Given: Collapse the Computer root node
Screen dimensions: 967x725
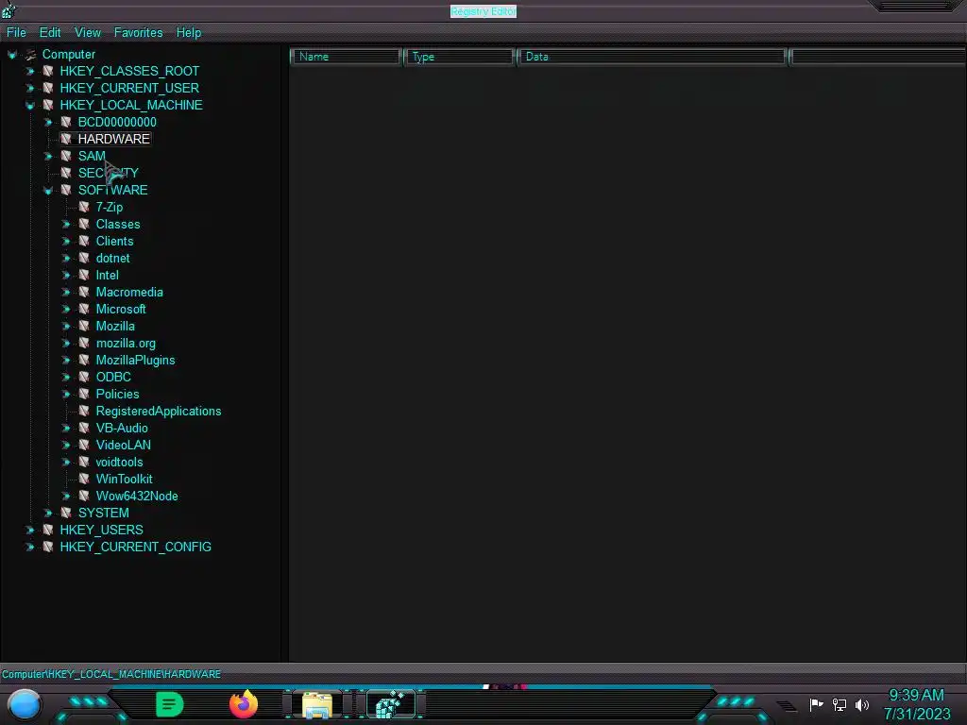Looking at the screenshot, I should coord(11,55).
